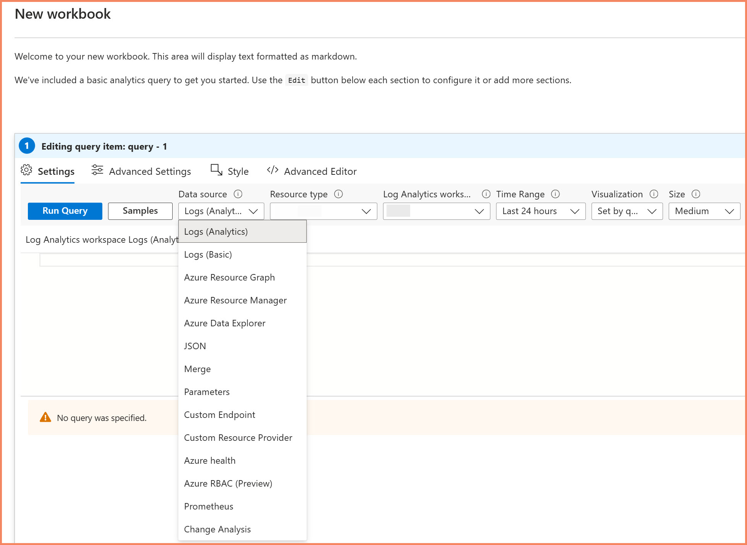Expand the Log Analytics workspace dropdown
This screenshot has width=747, height=545.
(x=437, y=211)
